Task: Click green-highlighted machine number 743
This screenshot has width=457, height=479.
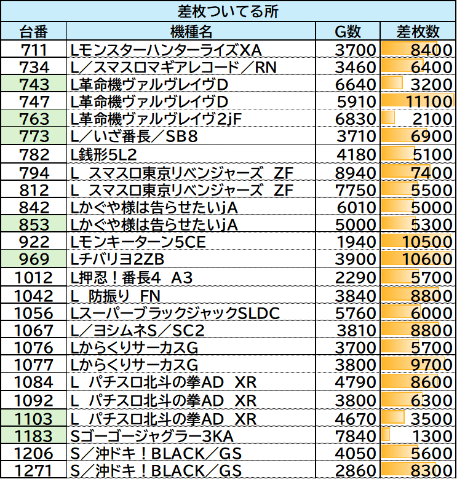Action: 34,84
